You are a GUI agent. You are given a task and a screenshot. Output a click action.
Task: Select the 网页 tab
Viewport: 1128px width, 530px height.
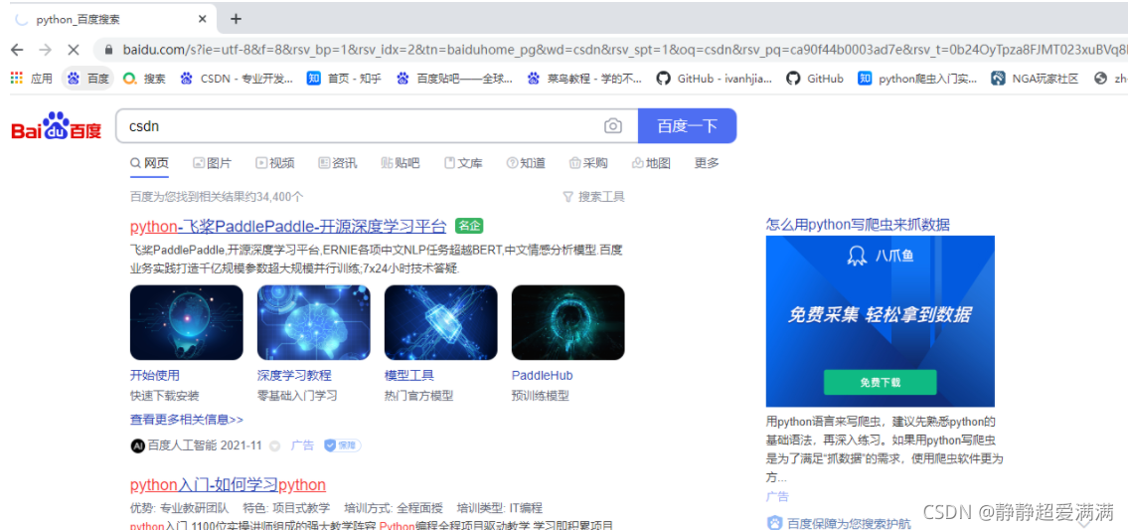(x=150, y=163)
